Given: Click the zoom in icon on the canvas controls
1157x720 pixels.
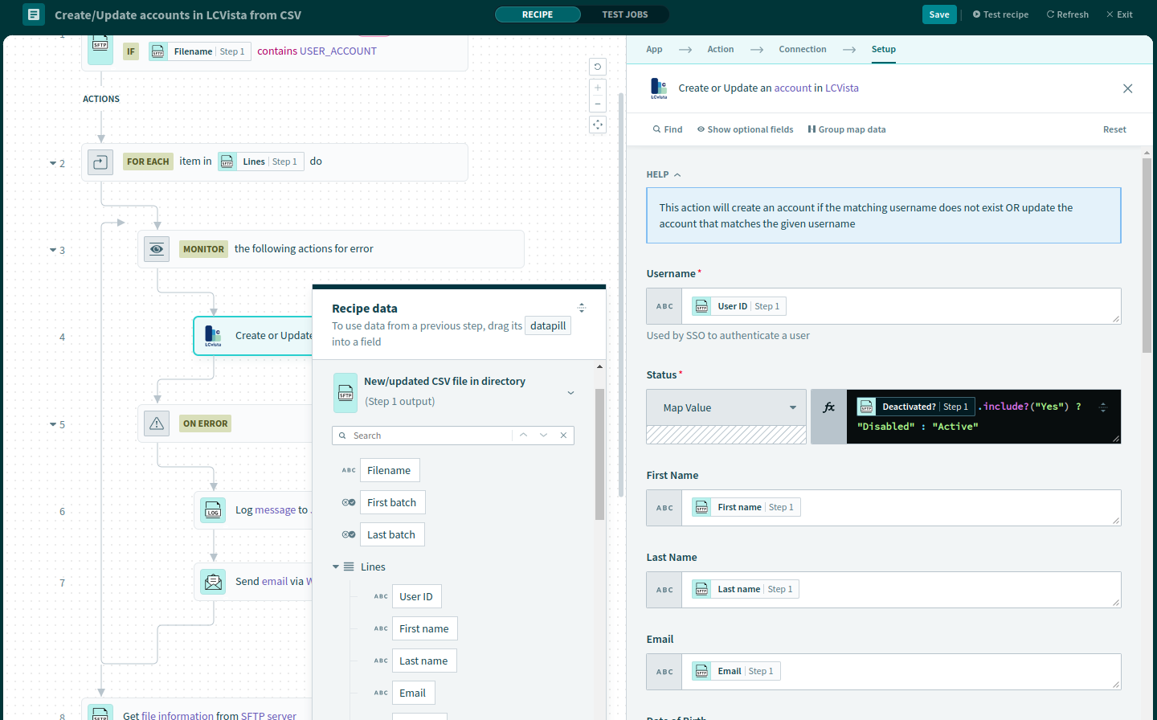Looking at the screenshot, I should point(597,88).
